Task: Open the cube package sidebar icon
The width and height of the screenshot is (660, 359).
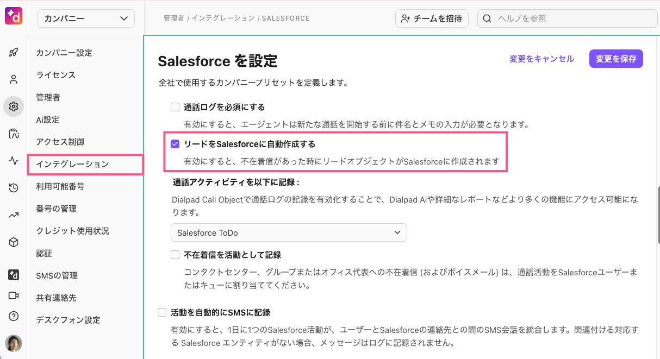Action: (x=14, y=242)
